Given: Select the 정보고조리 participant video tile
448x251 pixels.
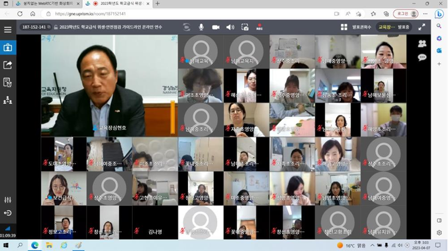Looking at the screenshot, I should click(64, 222).
